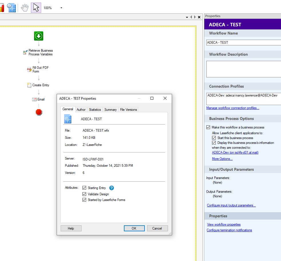Screen dimensions: 281x261
Task: Open the File Versions tab
Action: click(128, 110)
